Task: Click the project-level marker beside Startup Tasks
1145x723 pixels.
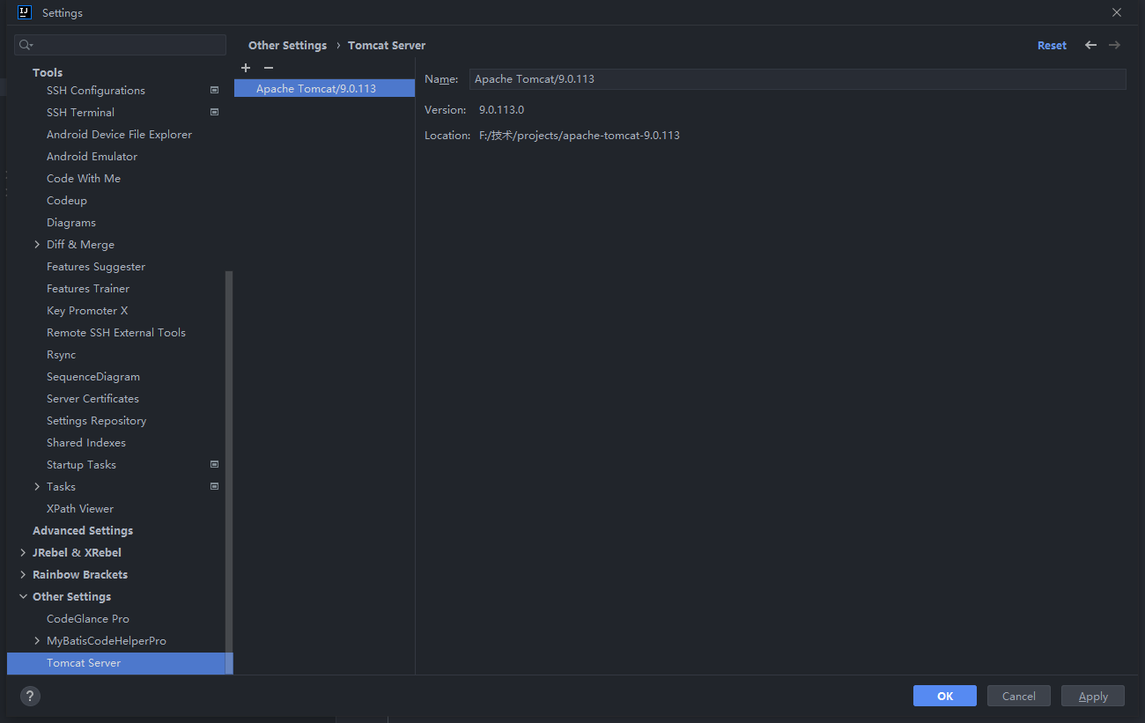Action: 214,464
